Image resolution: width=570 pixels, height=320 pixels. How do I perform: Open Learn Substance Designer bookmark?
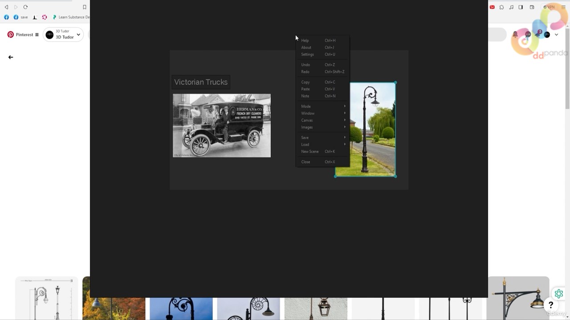(71, 17)
